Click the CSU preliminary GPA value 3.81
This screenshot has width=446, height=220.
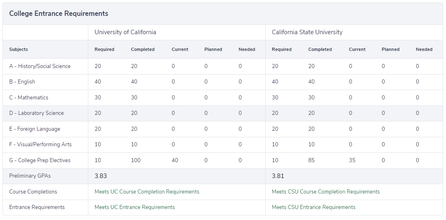pos(278,176)
